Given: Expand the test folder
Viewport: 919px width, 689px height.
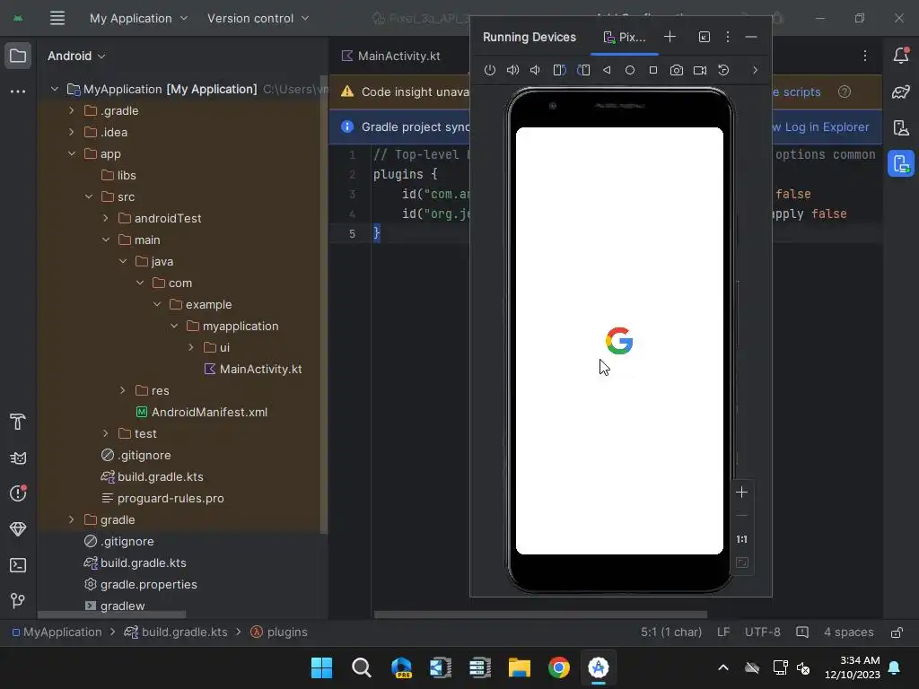Looking at the screenshot, I should [x=106, y=433].
